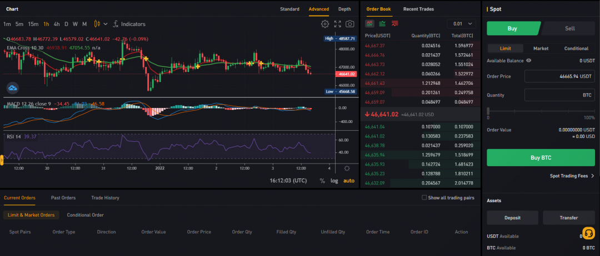The height and width of the screenshot is (256, 600).
Task: Hide available balance with eye icon
Action: coord(528,60)
